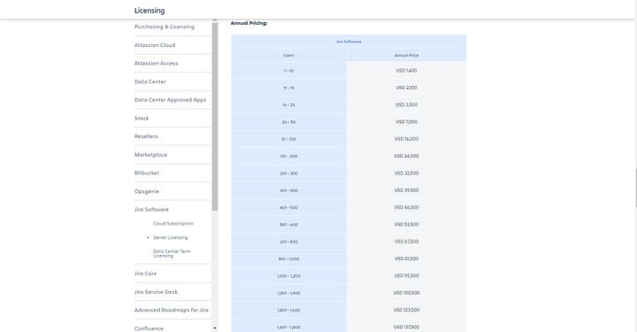Click the 'USD 46,500' price cell
Screen dimensions: 637x332
pos(407,207)
